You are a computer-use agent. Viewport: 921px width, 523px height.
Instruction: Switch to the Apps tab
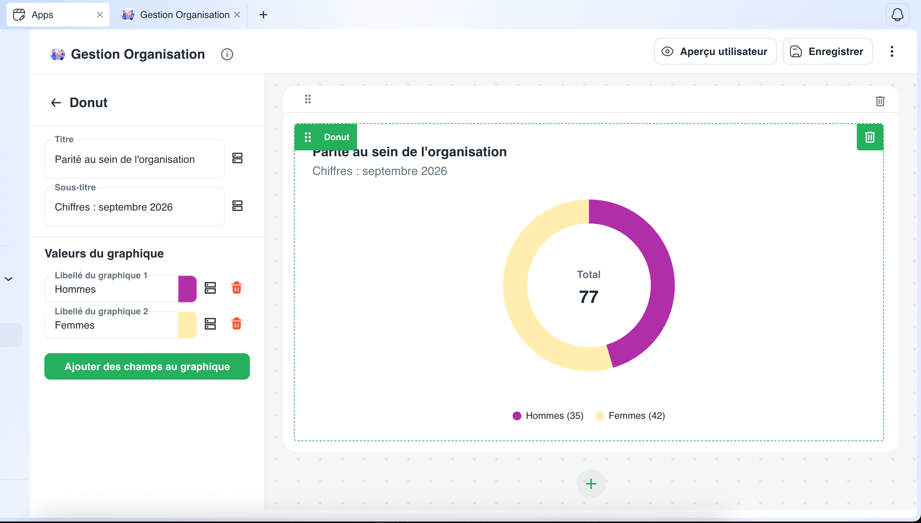click(58, 15)
